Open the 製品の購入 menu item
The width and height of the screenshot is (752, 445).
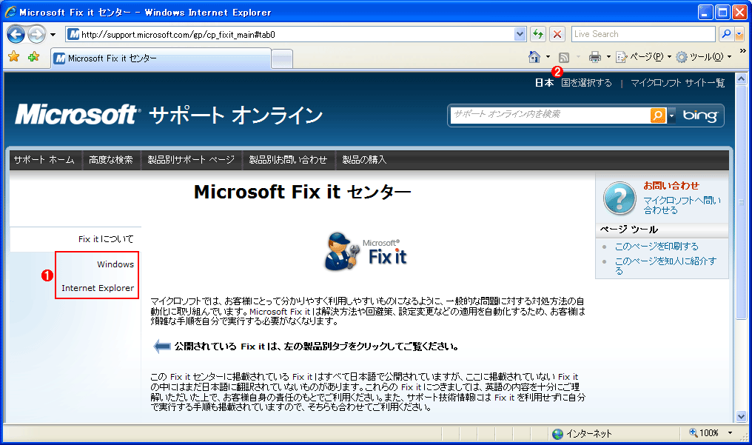click(x=364, y=160)
